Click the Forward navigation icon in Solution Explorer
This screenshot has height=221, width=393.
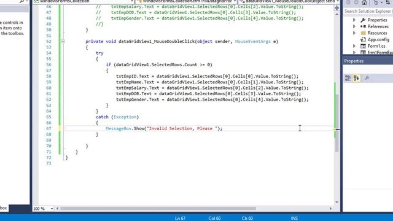click(x=356, y=2)
